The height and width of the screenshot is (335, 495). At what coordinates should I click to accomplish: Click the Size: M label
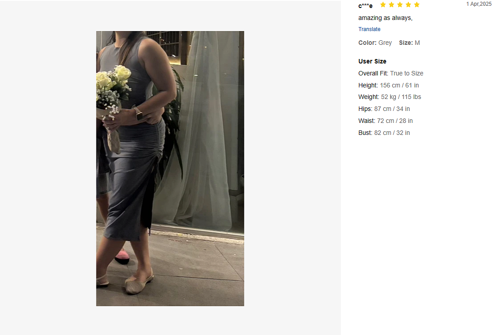(x=409, y=43)
